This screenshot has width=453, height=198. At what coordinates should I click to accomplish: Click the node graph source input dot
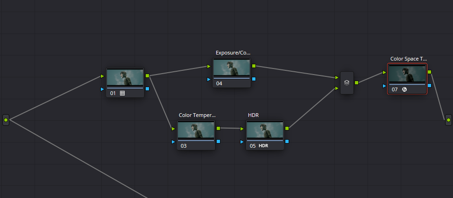[6, 120]
